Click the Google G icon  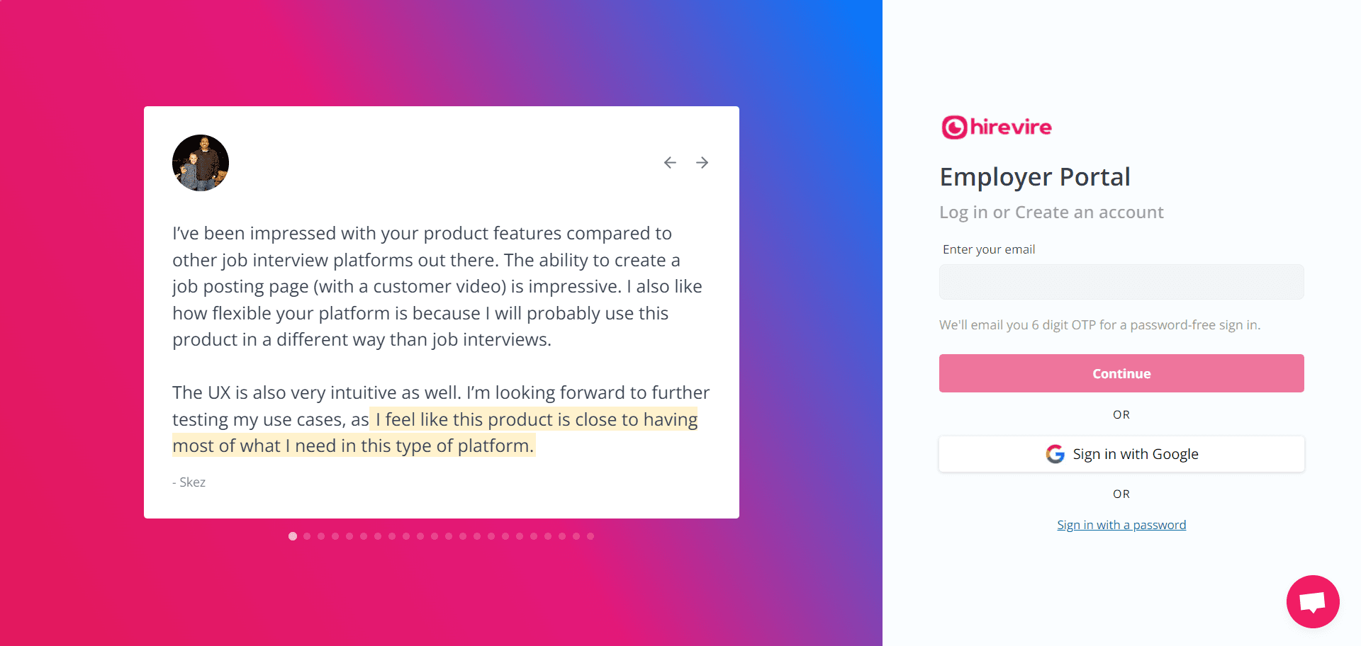pos(1055,454)
